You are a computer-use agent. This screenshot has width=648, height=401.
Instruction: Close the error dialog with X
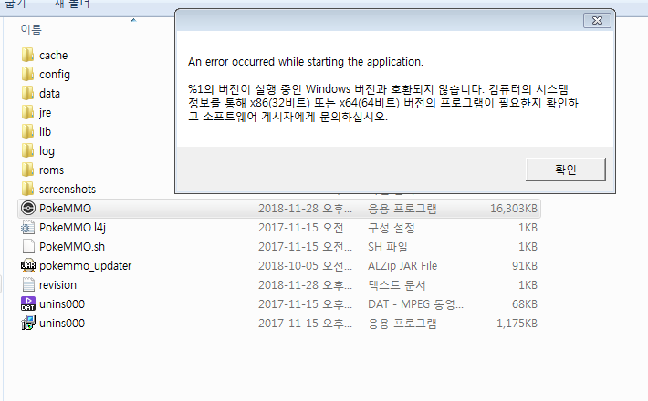(594, 20)
